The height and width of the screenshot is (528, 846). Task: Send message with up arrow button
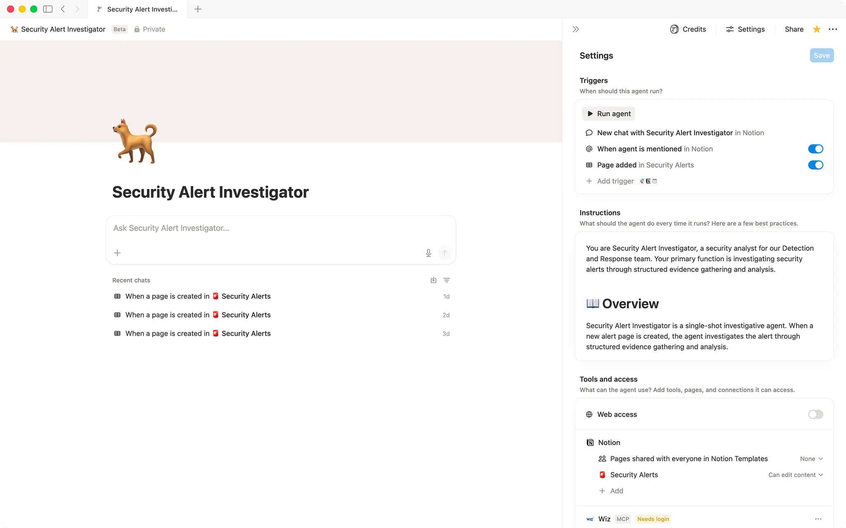click(444, 253)
